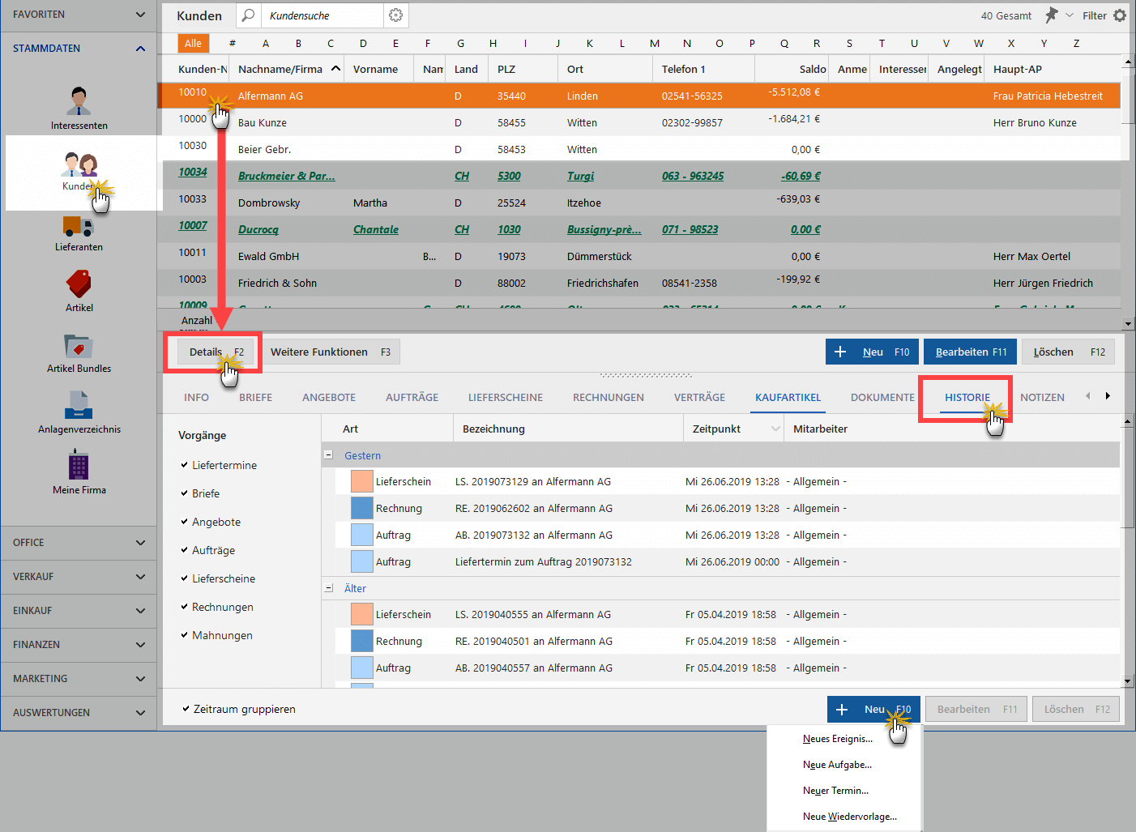The height and width of the screenshot is (832, 1136).
Task: Toggle the Lieferscheine checkbox
Action: [185, 578]
